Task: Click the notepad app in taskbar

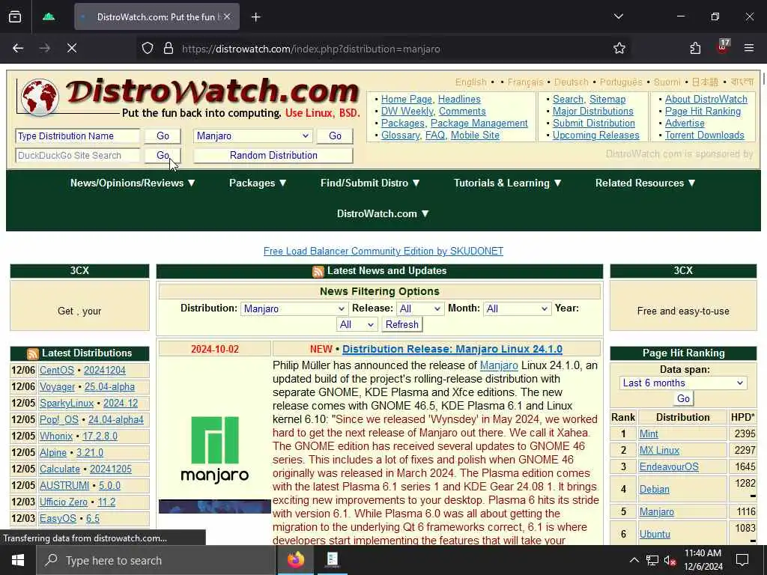Action: tap(332, 560)
